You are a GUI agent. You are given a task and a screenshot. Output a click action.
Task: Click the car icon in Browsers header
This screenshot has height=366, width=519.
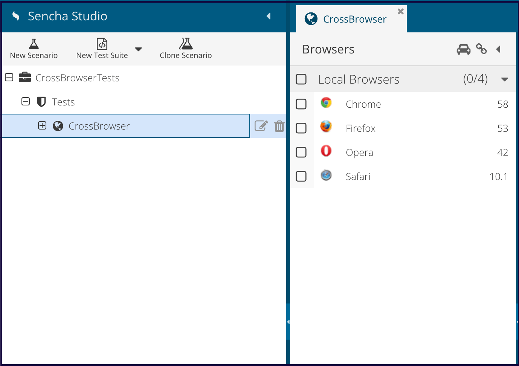pos(464,49)
